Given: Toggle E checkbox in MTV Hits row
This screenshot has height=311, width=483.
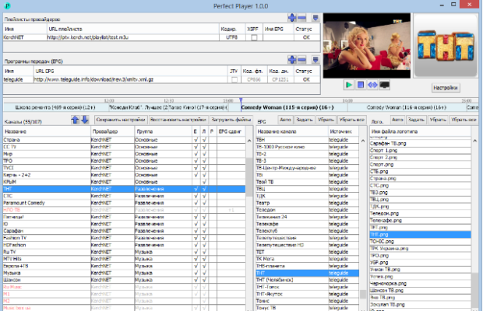Looking at the screenshot, I should (x=196, y=259).
